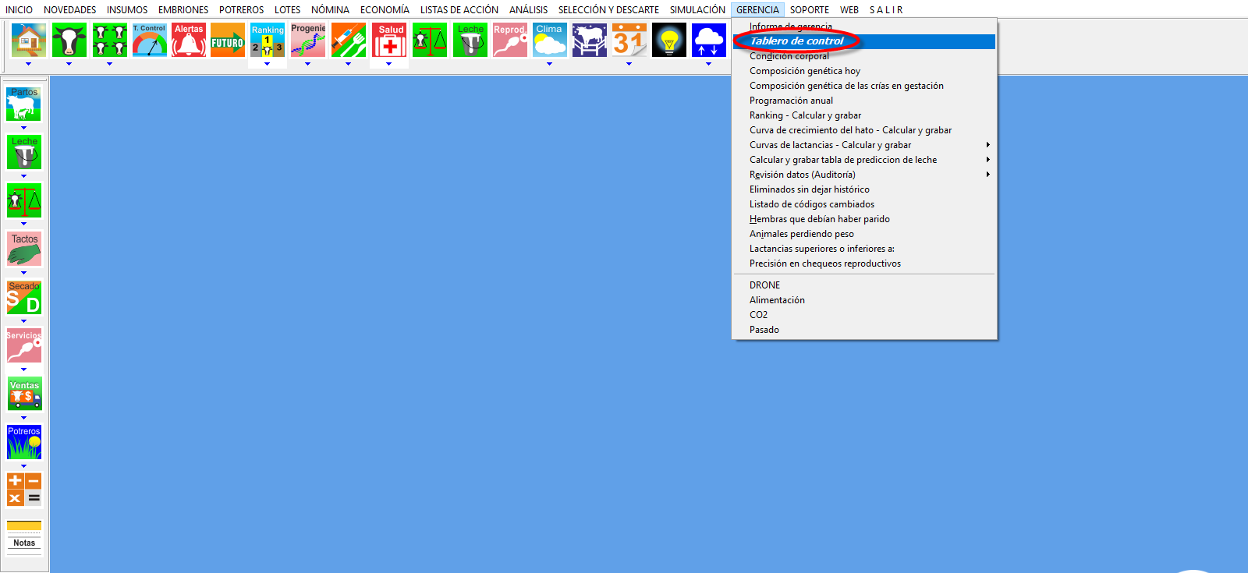
Task: Open the Progenie DNA icon
Action: pyautogui.click(x=308, y=40)
